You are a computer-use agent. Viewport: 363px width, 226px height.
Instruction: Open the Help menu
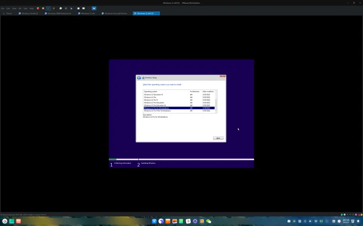pos(32,8)
